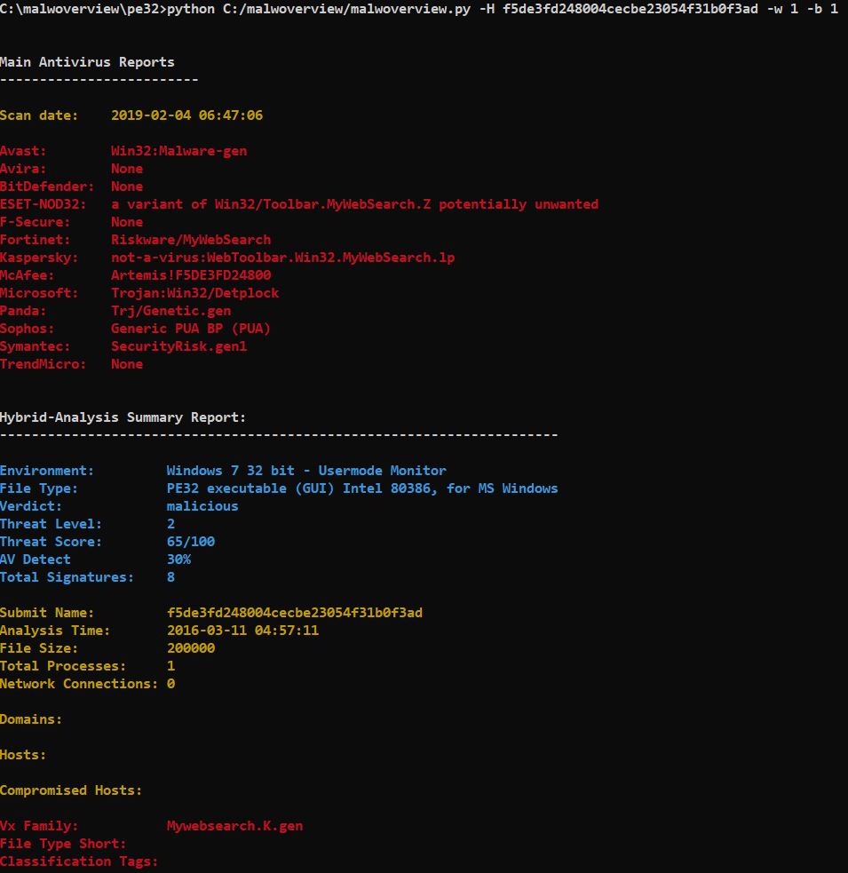This screenshot has width=848, height=873.
Task: Select scan date 2019-02-04 06:47:06
Action: pos(186,115)
